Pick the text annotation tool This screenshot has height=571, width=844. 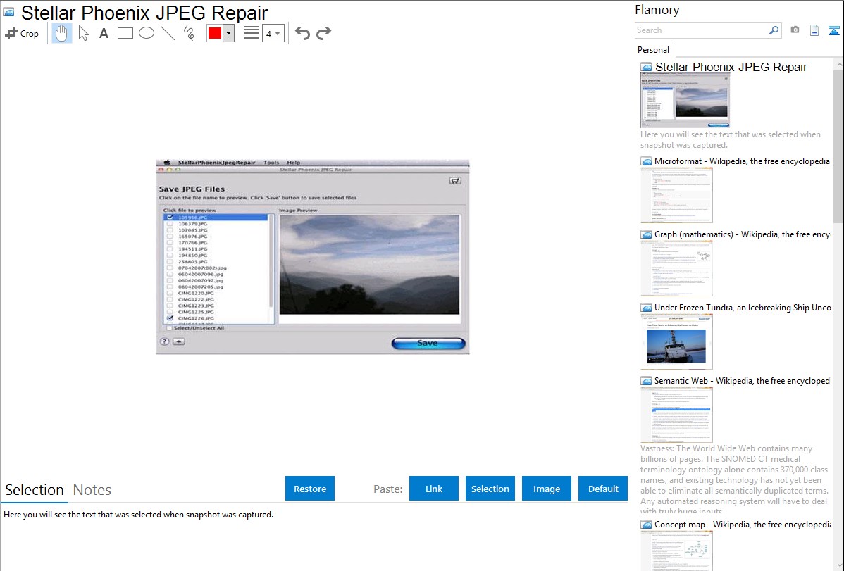pyautogui.click(x=104, y=33)
